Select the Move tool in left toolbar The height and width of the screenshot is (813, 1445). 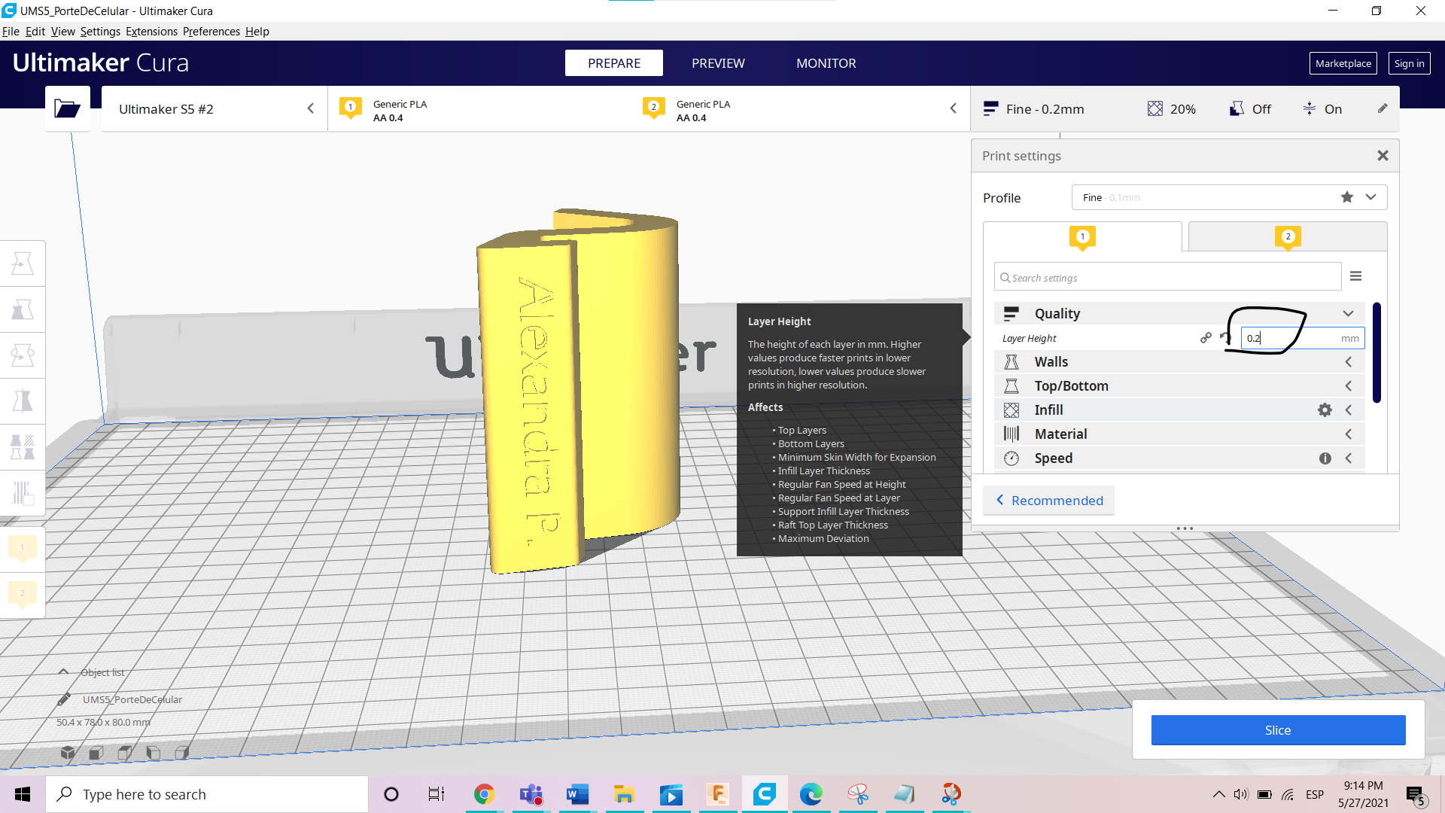pos(23,263)
